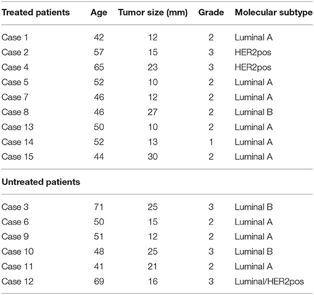Screen dimensions: 314x295
Task: Click the Case 14 grade value 1
Action: (x=211, y=142)
